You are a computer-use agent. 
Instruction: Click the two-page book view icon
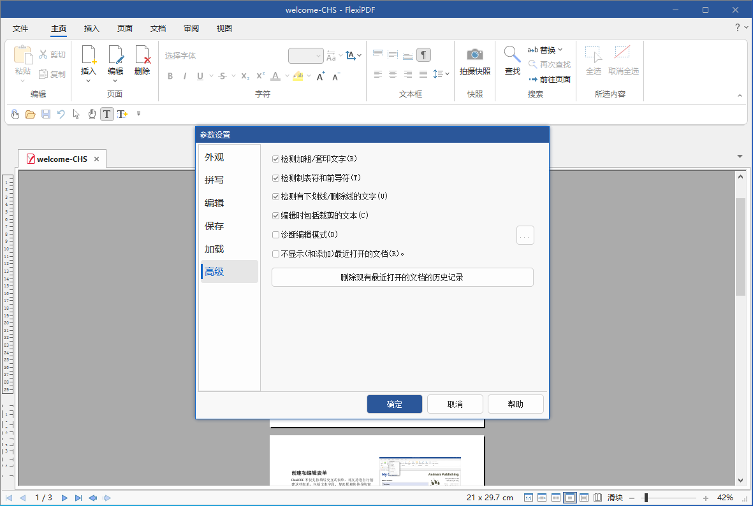[x=598, y=498]
